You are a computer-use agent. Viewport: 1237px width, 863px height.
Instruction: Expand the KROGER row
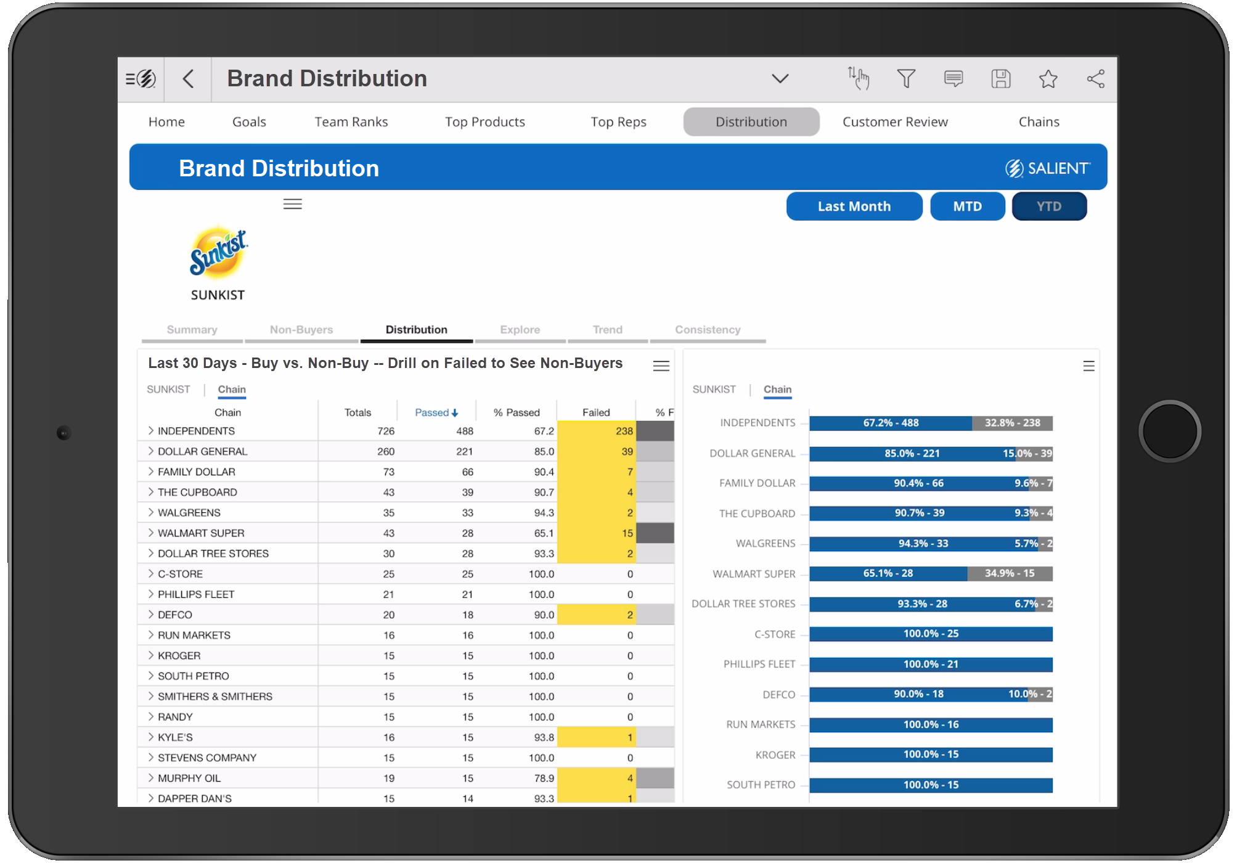point(150,655)
